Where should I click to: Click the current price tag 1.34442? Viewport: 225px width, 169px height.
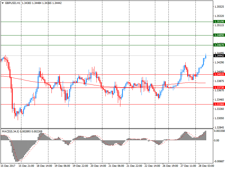pos(219,56)
